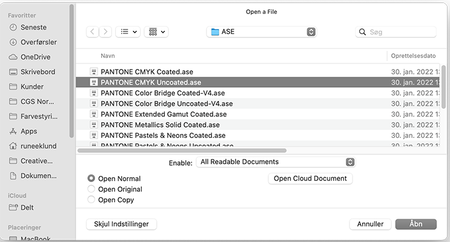Click in the Søg search field
The image size is (450, 242).
(396, 32)
